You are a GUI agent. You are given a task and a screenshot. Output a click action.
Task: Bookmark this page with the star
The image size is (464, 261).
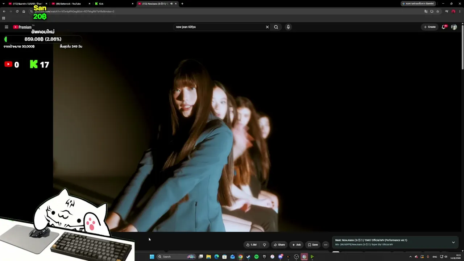(x=438, y=11)
